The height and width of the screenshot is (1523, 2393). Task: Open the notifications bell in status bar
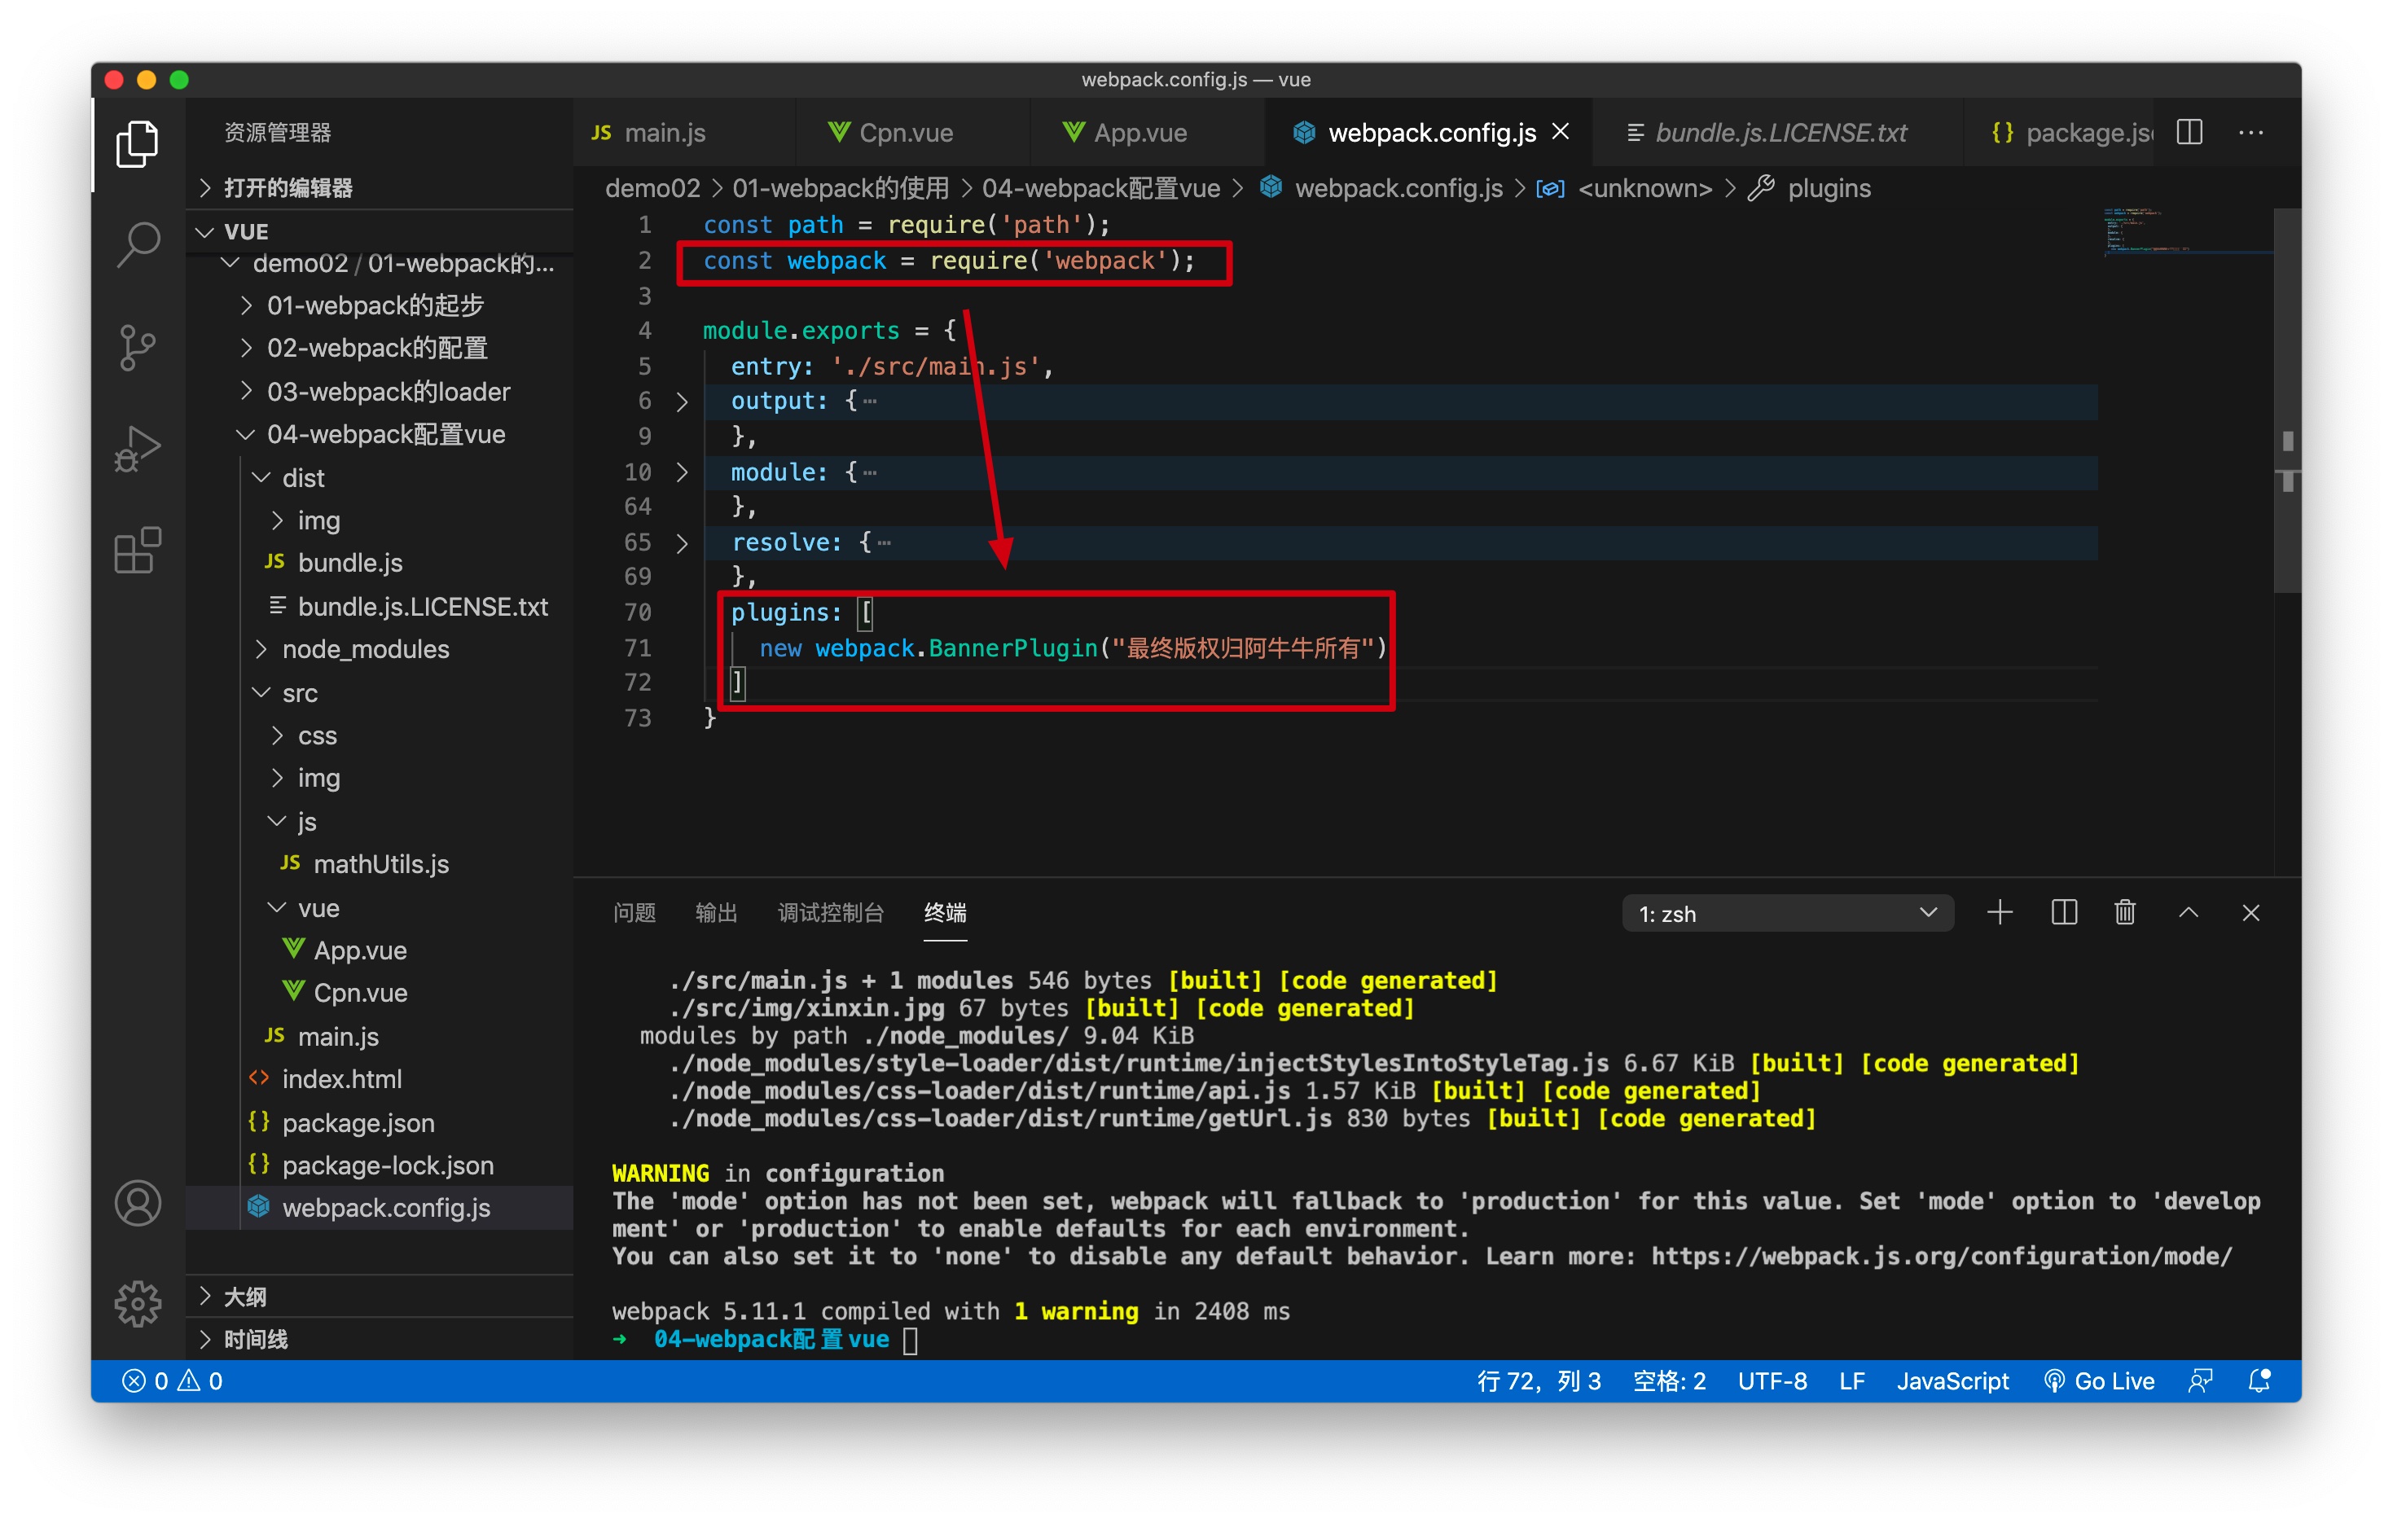pos(2259,1380)
